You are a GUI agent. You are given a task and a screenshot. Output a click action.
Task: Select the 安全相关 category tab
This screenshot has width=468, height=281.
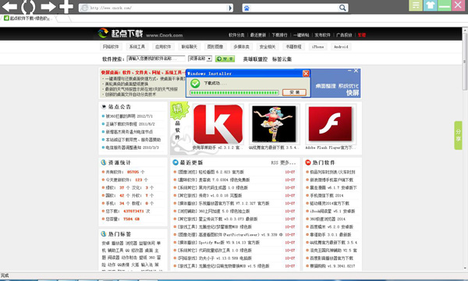tap(268, 47)
